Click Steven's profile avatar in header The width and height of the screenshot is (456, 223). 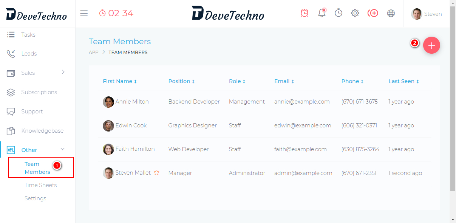[x=416, y=14]
